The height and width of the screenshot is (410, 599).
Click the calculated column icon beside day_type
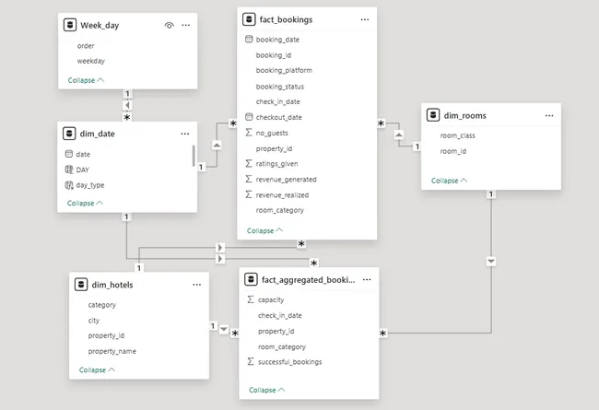(69, 185)
